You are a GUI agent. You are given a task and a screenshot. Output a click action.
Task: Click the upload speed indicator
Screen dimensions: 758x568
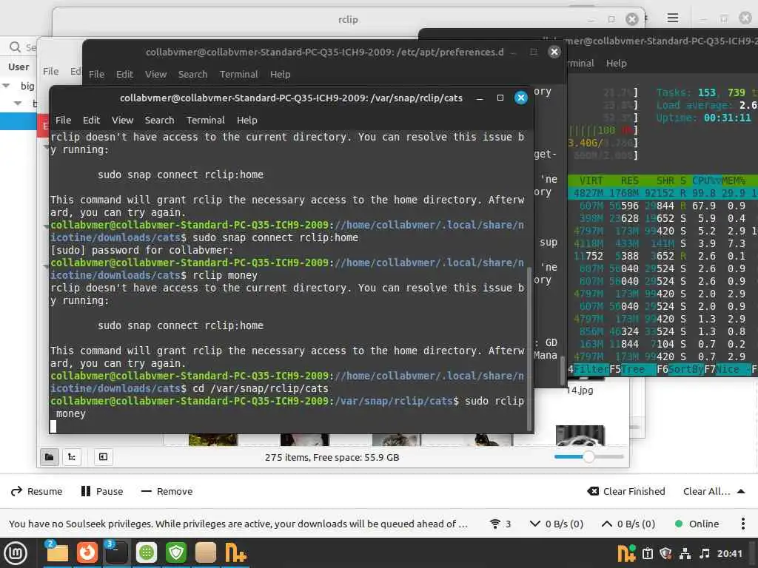(628, 524)
